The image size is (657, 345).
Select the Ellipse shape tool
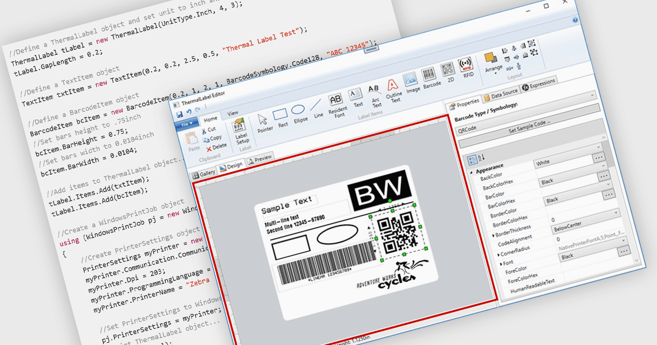click(299, 113)
